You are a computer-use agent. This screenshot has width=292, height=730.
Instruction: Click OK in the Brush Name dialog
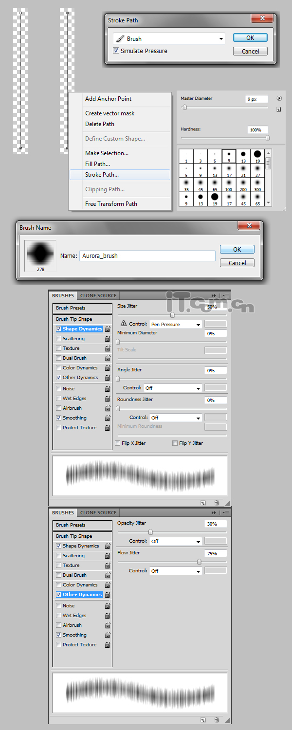click(237, 249)
